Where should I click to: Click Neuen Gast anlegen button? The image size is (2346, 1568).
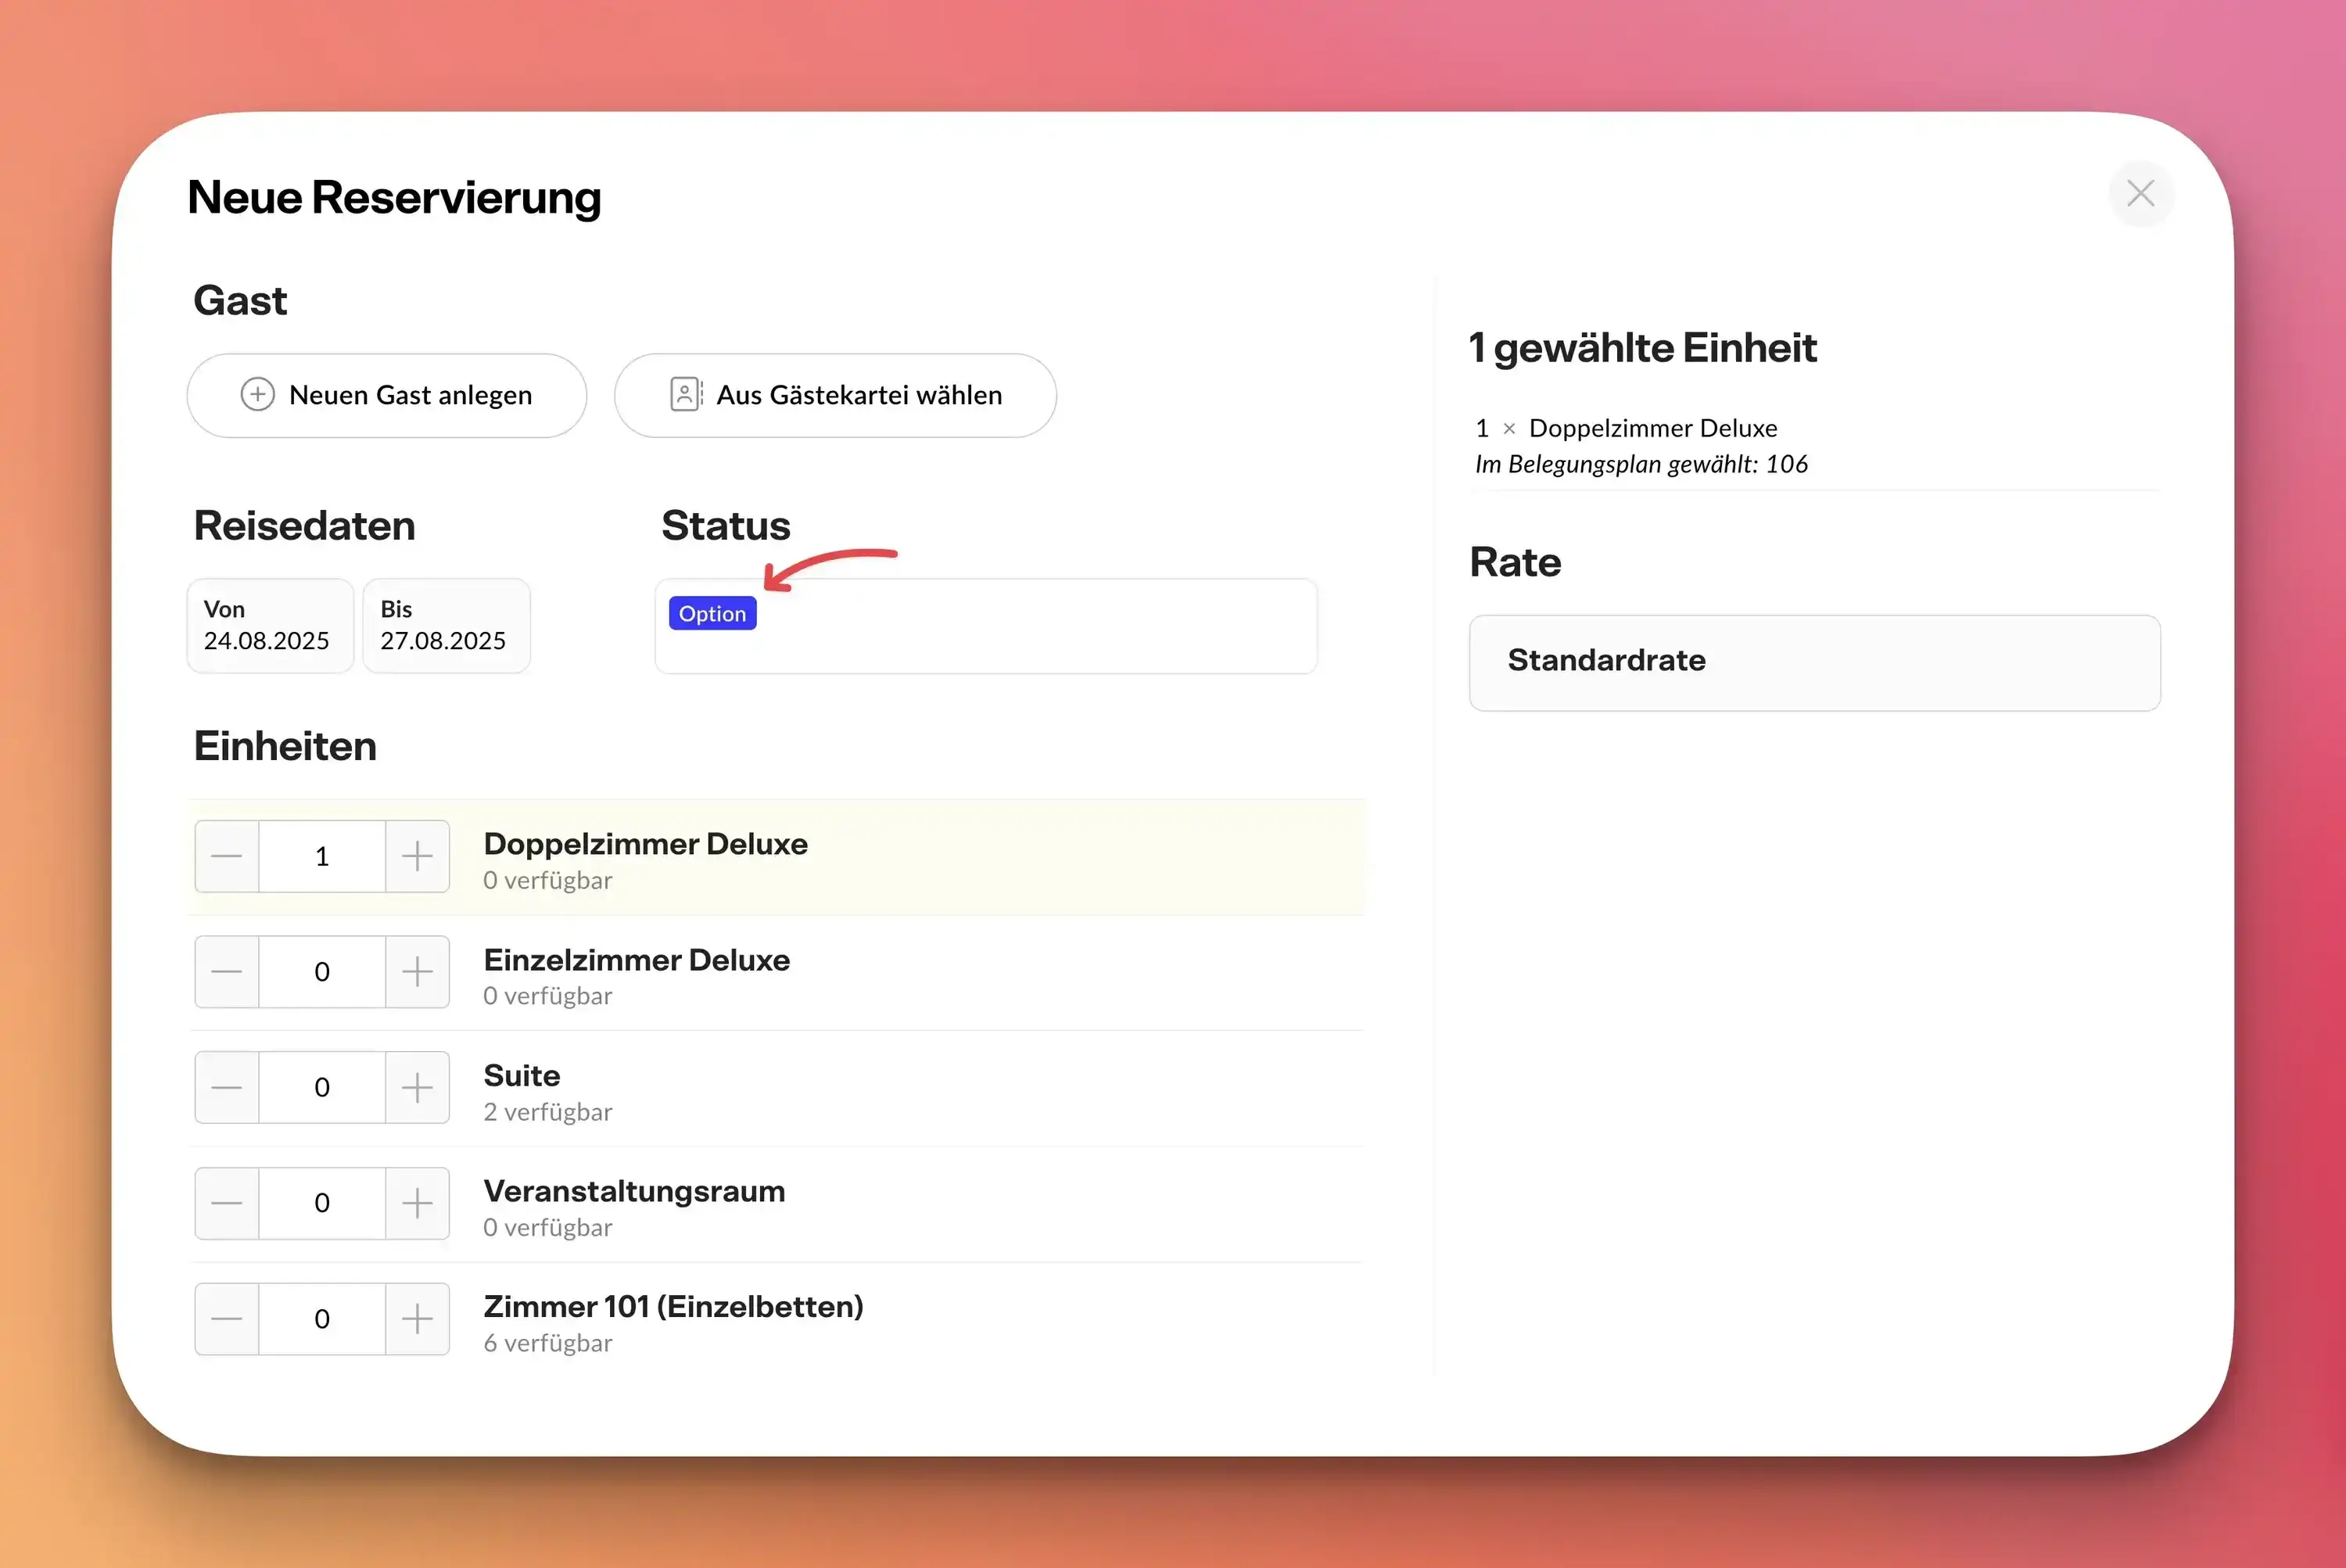(x=387, y=395)
